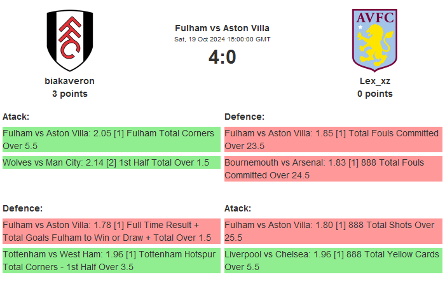Click biakaveron's 3 points label
Screen dimensions: 445x293
pos(70,94)
